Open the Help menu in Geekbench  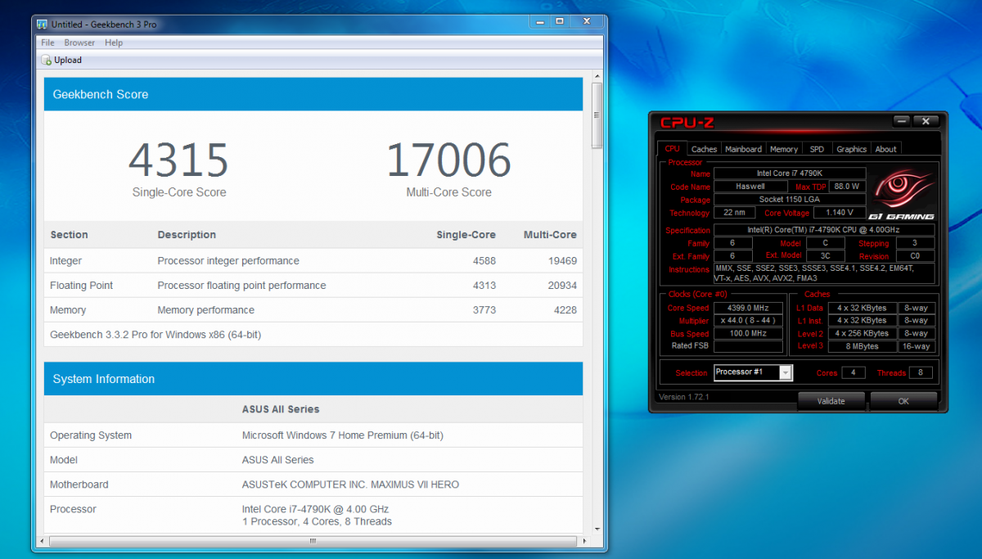tap(114, 43)
